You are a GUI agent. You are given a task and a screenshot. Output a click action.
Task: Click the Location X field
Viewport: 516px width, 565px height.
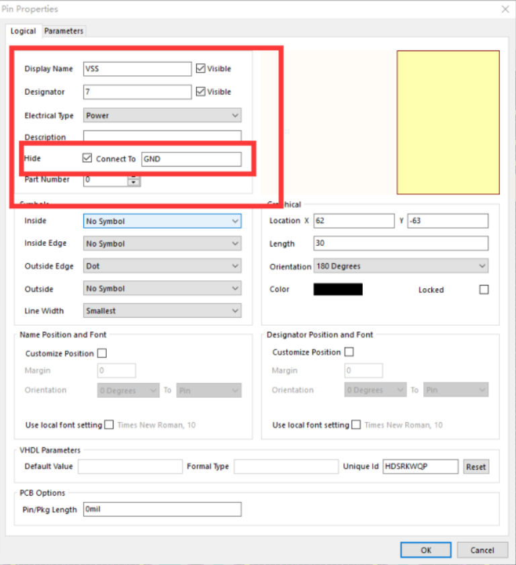coord(354,221)
